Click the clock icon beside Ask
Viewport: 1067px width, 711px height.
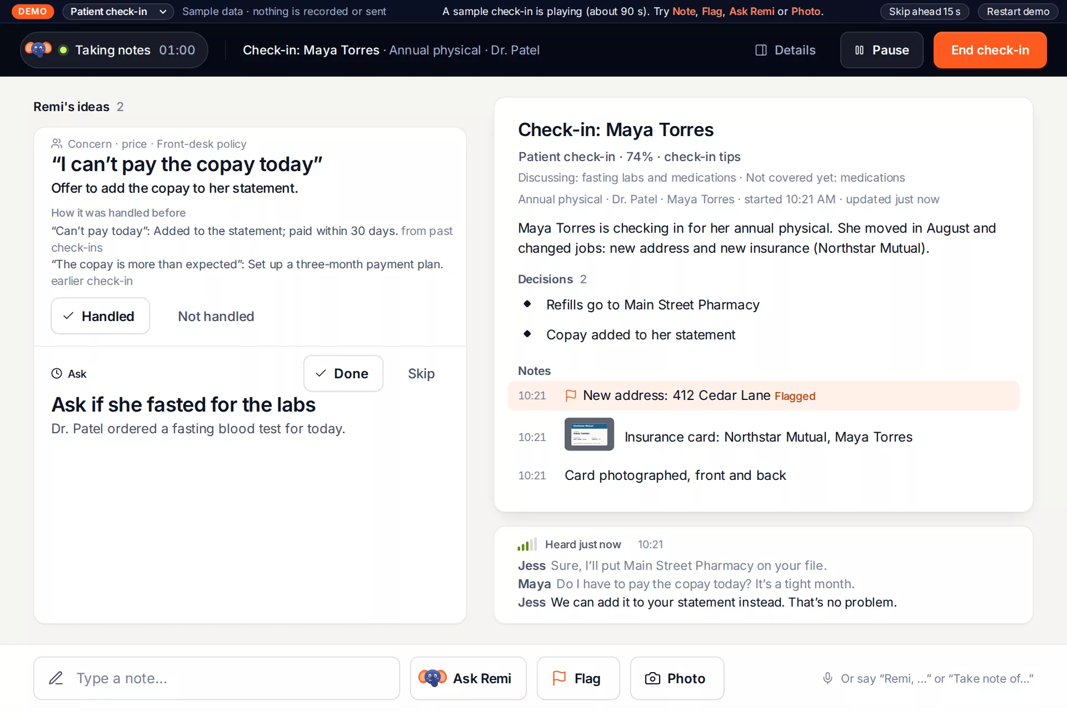tap(57, 373)
